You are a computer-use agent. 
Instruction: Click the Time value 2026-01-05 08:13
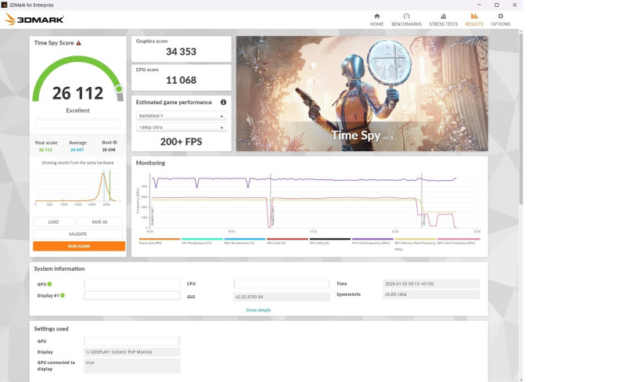[x=431, y=284]
